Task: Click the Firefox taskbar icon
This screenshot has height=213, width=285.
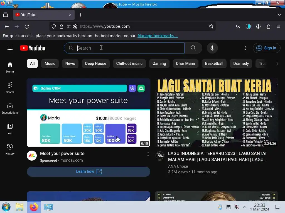Action: click(34, 207)
